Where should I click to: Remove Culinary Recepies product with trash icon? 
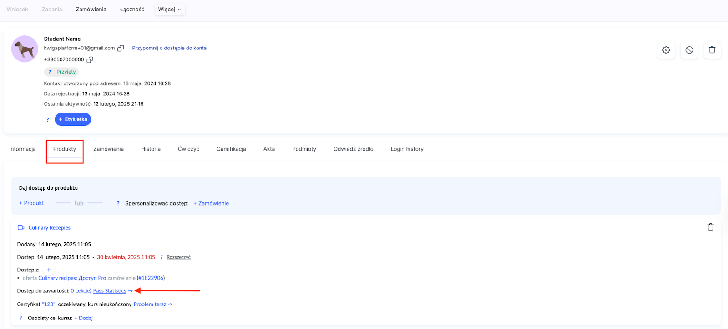point(710,227)
